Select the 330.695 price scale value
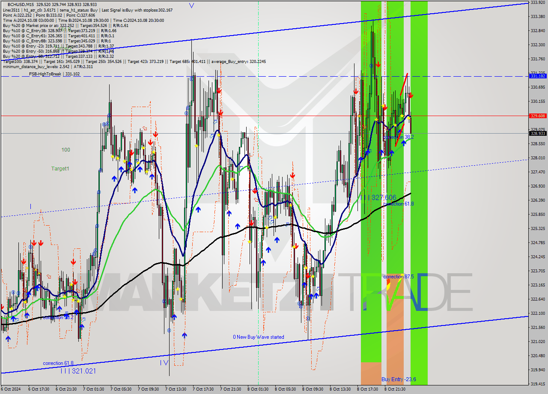The height and width of the screenshot is (394, 548). (x=538, y=87)
